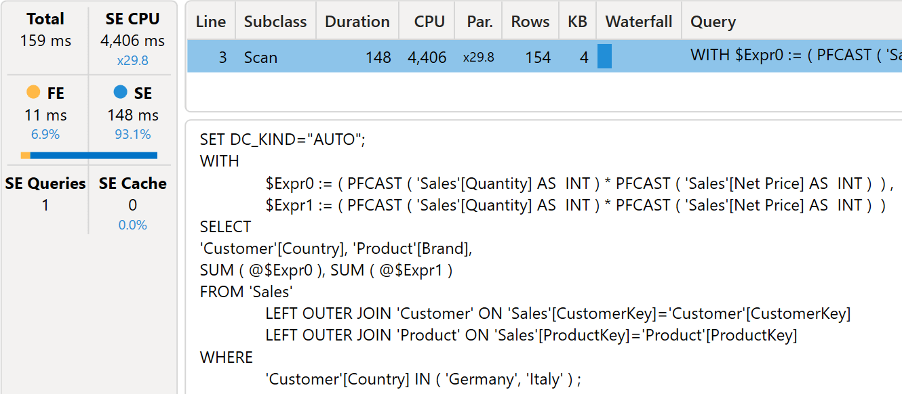This screenshot has height=394, width=902.
Task: Click the SE Queries count
Action: [x=45, y=204]
